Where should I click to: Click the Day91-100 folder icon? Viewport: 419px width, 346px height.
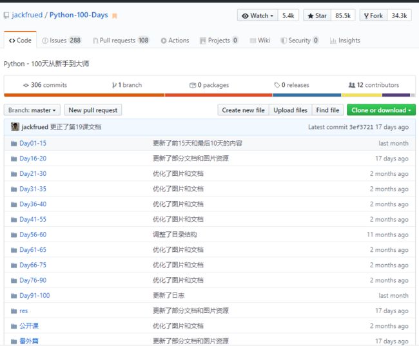click(14, 296)
